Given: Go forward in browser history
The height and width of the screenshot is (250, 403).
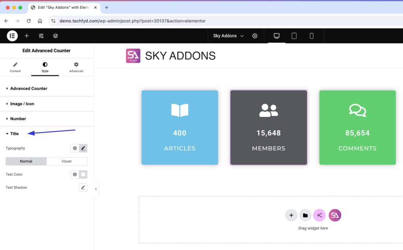Looking at the screenshot, I should [17, 21].
